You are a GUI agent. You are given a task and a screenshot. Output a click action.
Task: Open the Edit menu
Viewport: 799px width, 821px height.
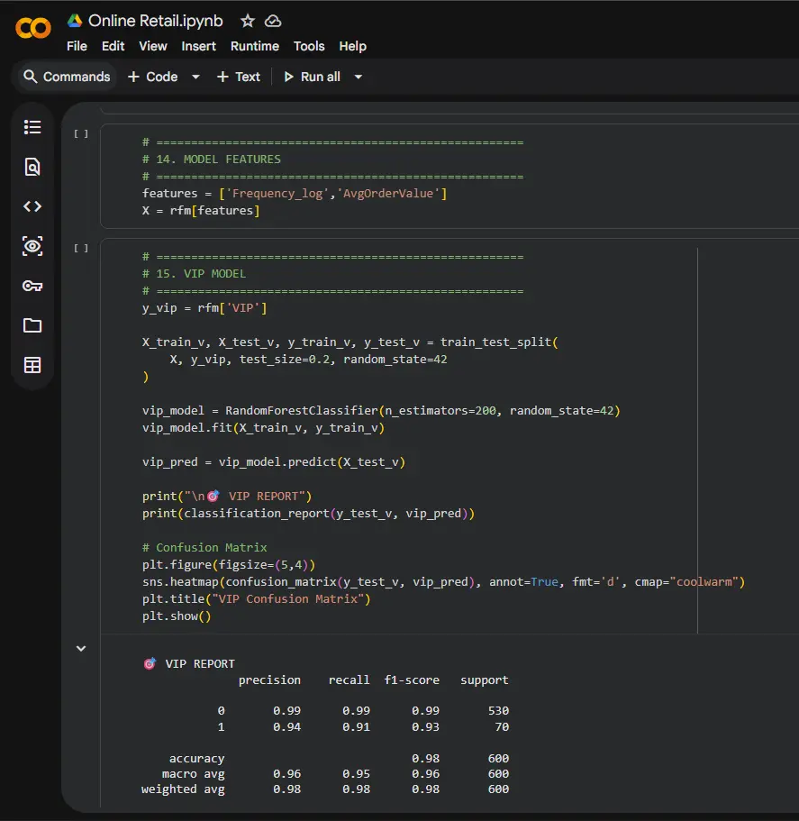pos(113,46)
